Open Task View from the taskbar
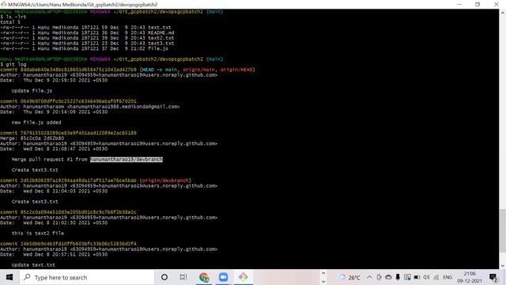The height and width of the screenshot is (285, 506). coord(183,277)
